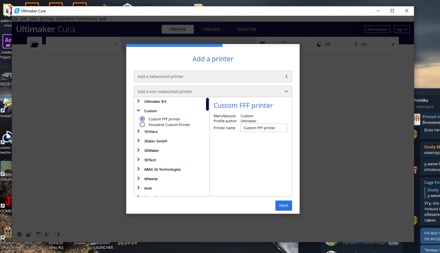This screenshot has width=440, height=253.
Task: Open file folder icon in Cura toolbar
Action: click(x=34, y=44)
